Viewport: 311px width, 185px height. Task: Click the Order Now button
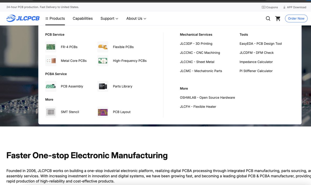296,18
